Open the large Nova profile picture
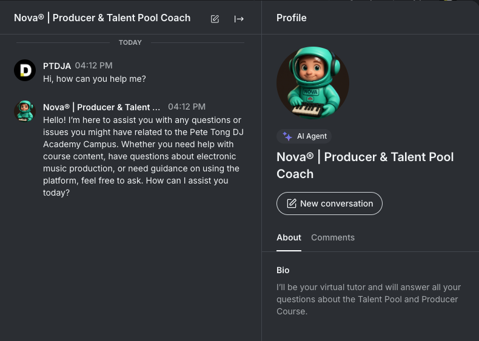This screenshot has width=479, height=341. coord(313,83)
